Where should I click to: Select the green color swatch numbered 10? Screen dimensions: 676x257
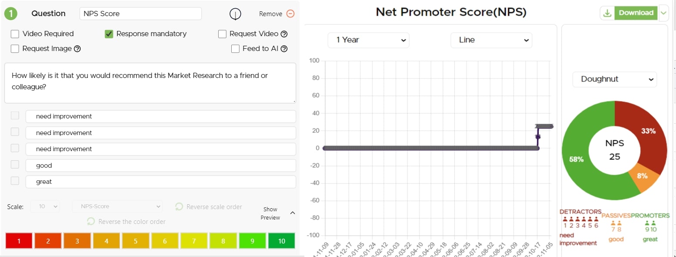tap(281, 241)
